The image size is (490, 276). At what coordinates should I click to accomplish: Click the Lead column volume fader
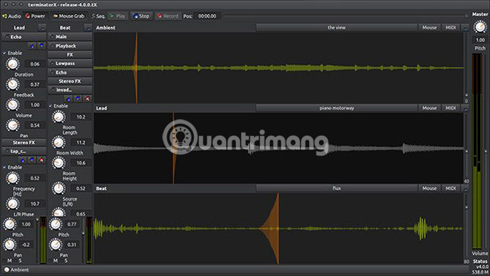[37, 240]
